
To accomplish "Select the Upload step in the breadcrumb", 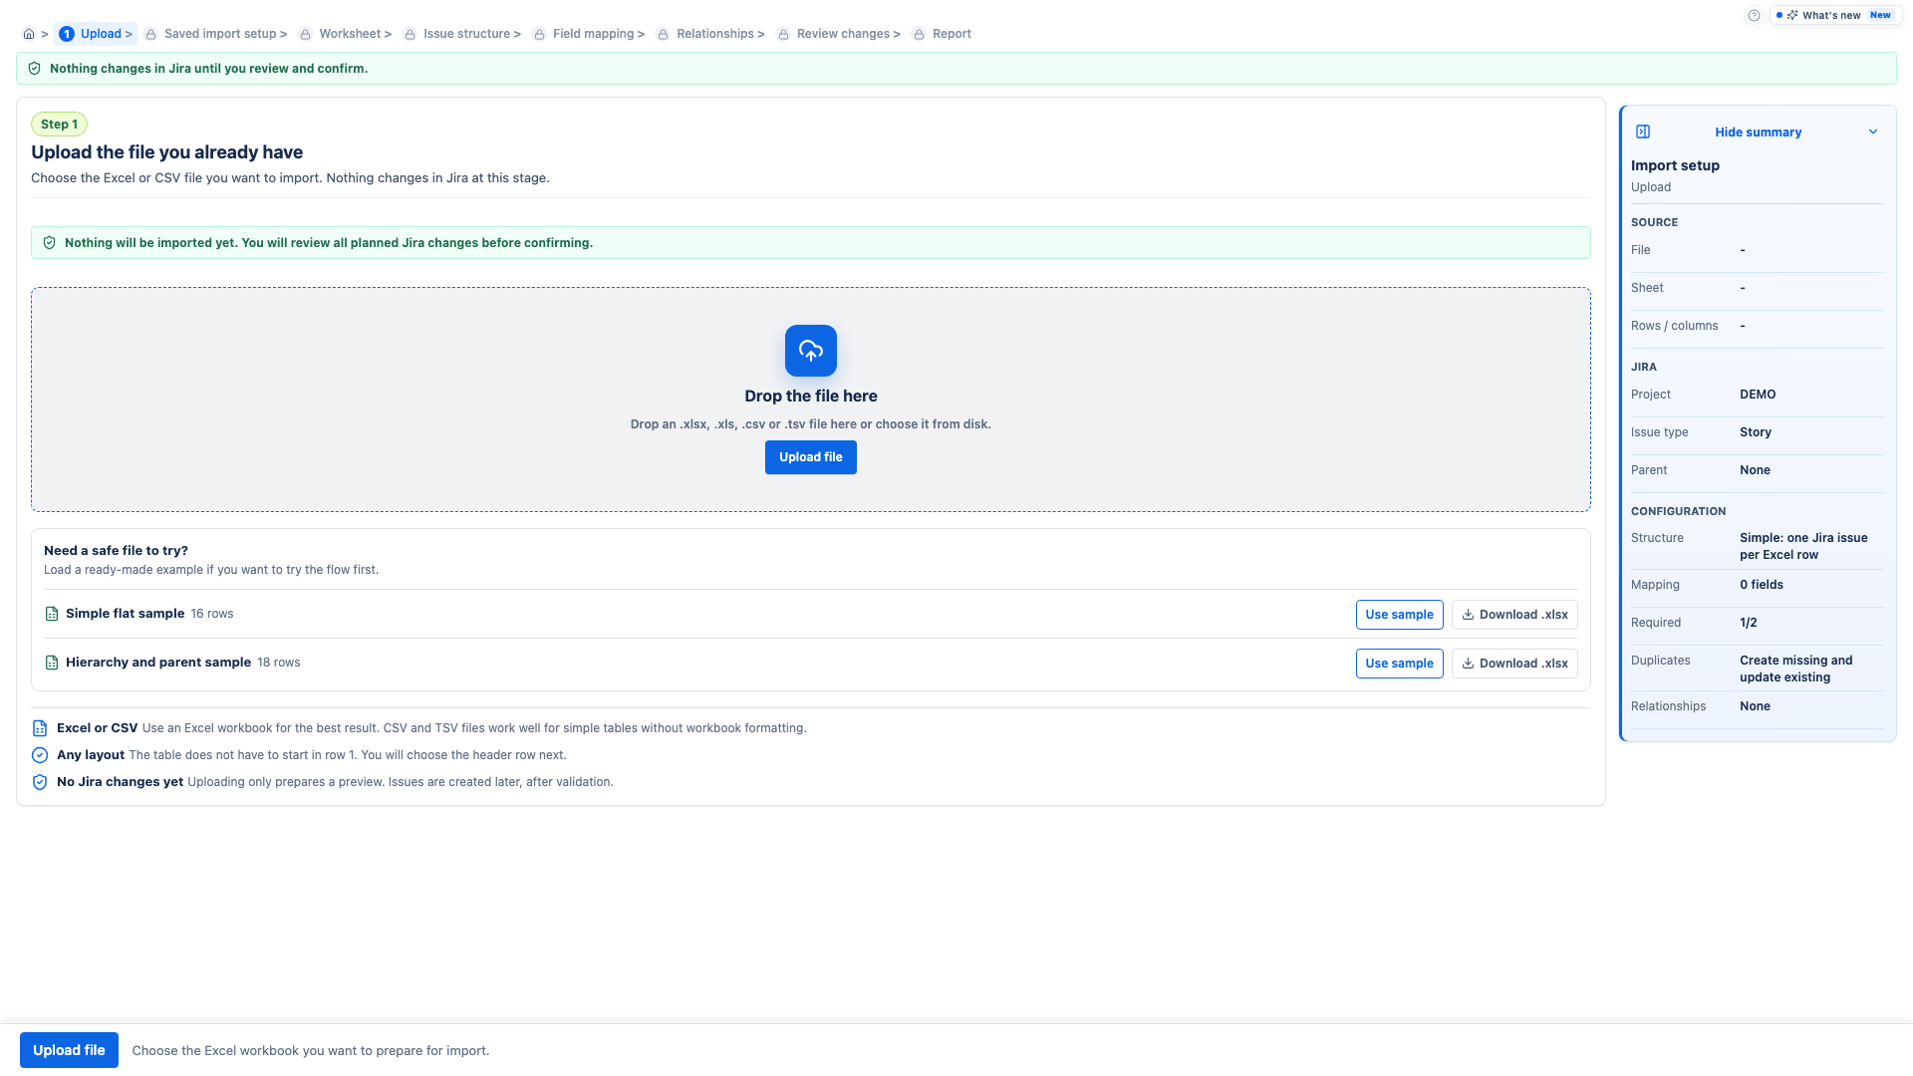I will coord(96,34).
